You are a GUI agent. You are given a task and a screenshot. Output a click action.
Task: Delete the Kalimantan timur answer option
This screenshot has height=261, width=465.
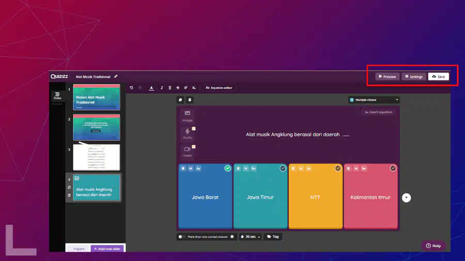tap(348, 168)
